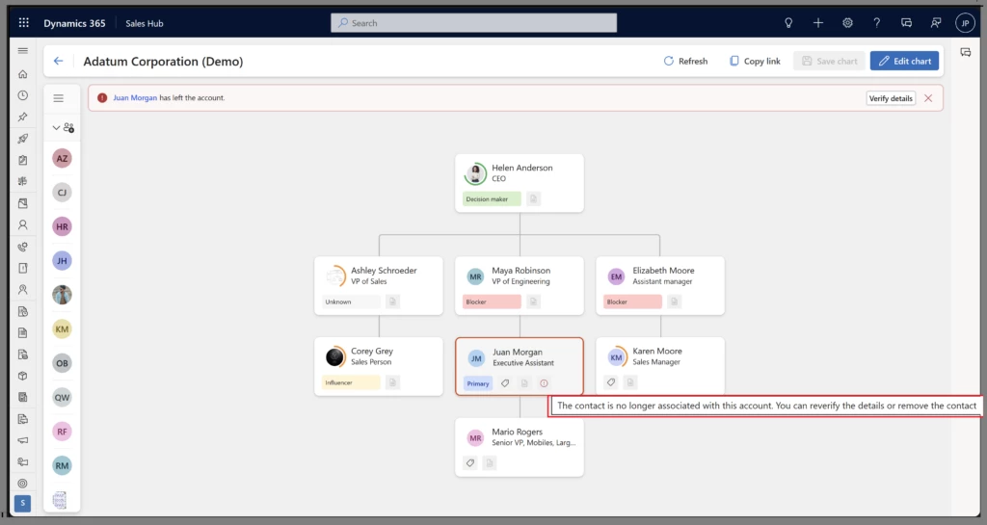Open the Dynamics 365 app launcher waffle
The image size is (987, 525).
click(x=24, y=22)
